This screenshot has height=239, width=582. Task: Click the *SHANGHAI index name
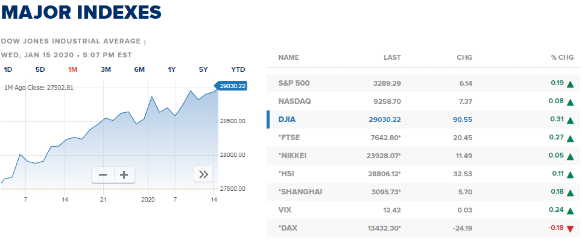[300, 192]
